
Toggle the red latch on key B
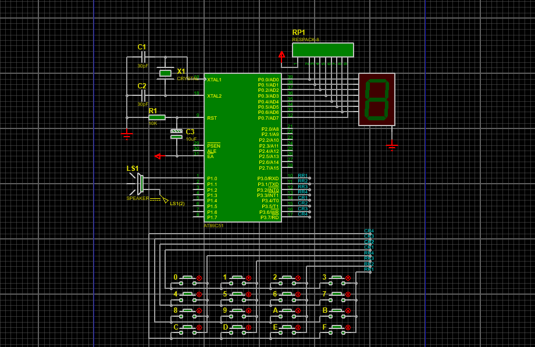coord(348,311)
